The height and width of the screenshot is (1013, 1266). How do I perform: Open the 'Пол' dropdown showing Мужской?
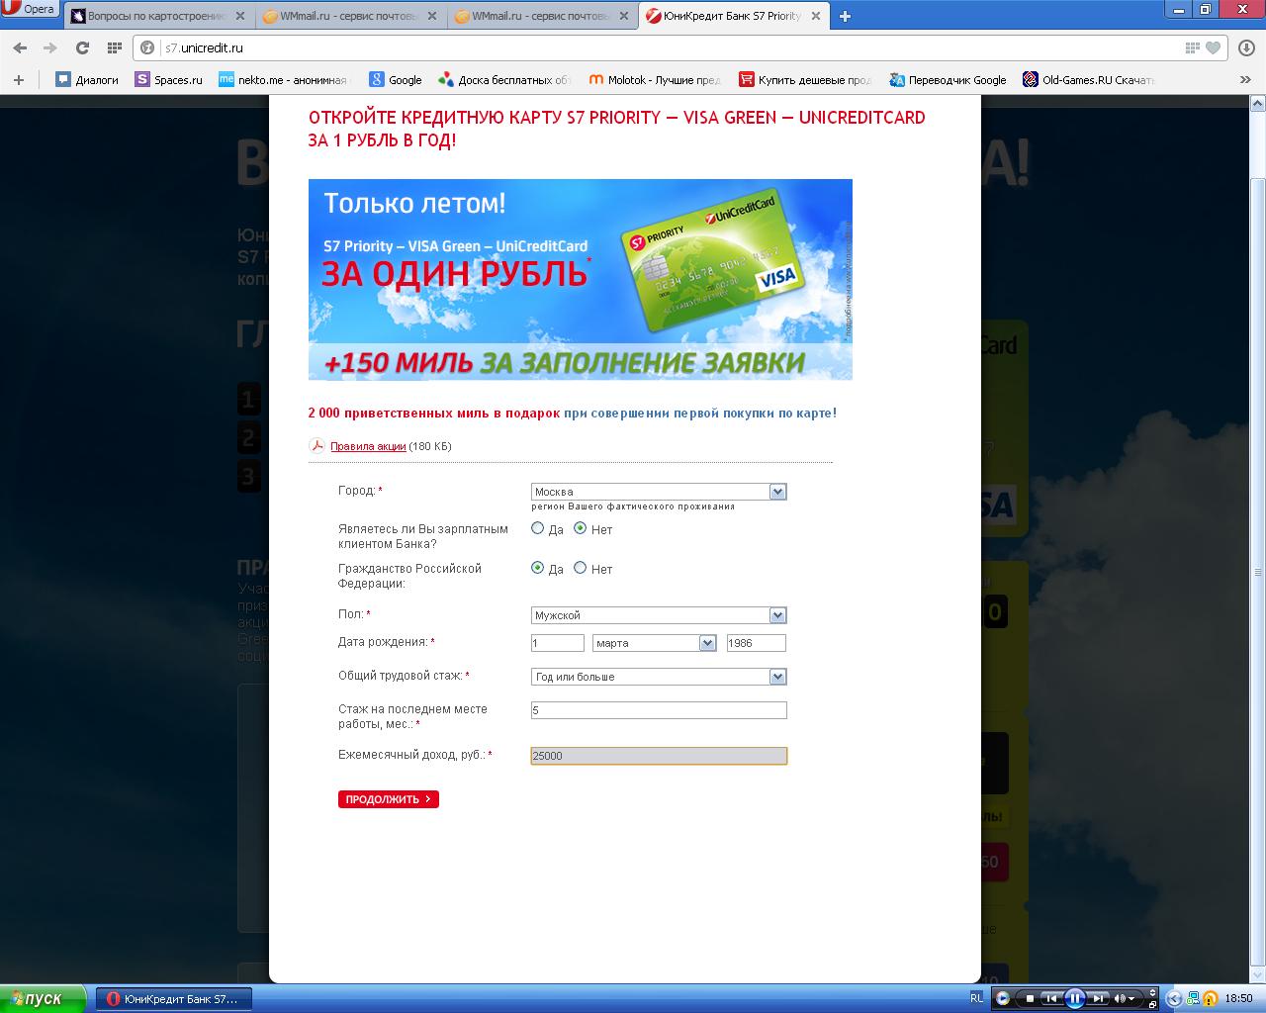click(659, 615)
